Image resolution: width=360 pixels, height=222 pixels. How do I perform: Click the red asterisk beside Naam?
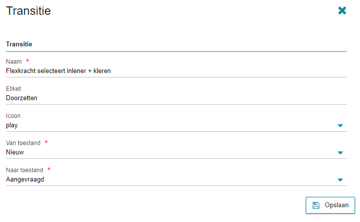28,61
